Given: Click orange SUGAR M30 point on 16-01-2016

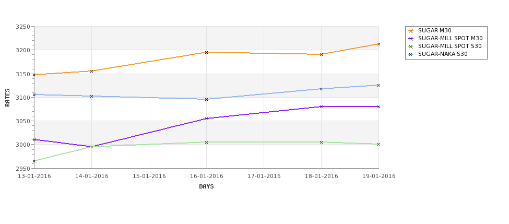Looking at the screenshot, I should click(206, 52).
